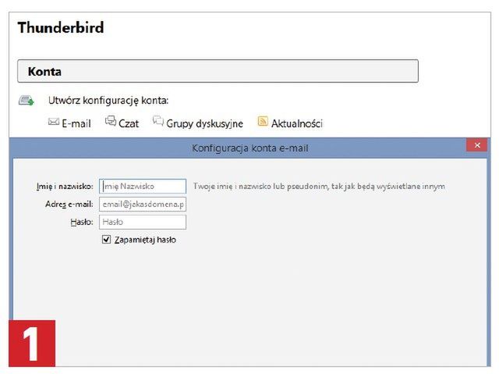The height and width of the screenshot is (374, 499).
Task: Close the Konfiguracja konta e-mail dialog
Action: pos(476,145)
